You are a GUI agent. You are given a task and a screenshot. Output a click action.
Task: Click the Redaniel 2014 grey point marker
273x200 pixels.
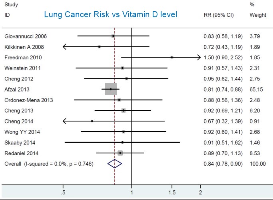tap(120, 153)
